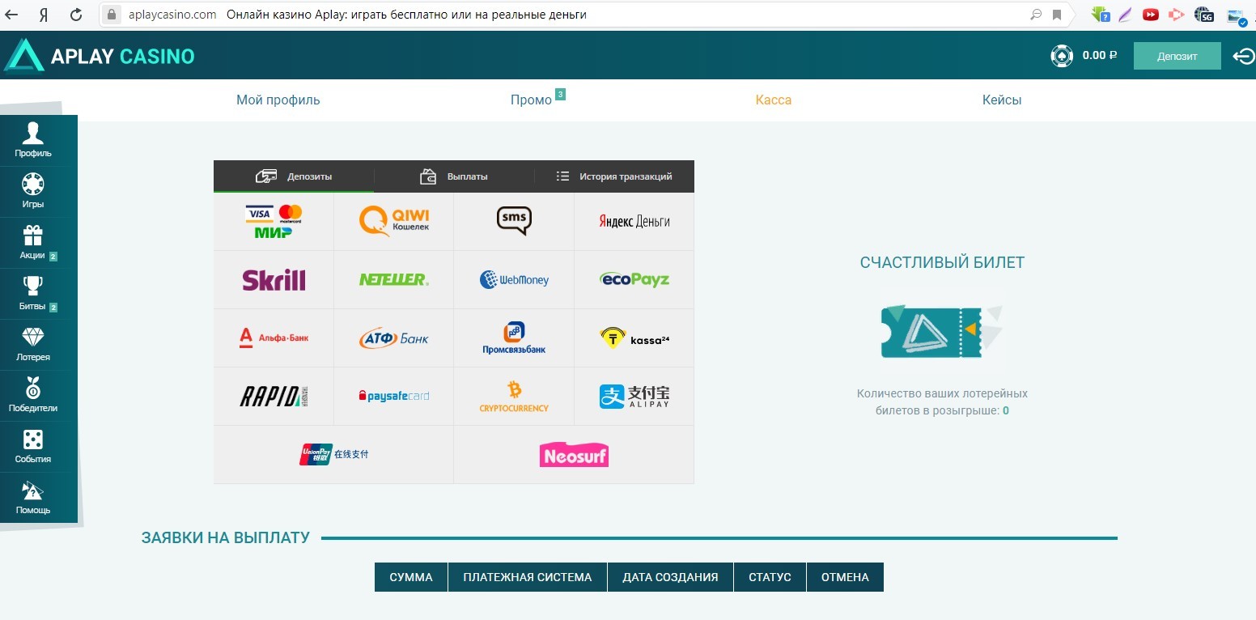Screen dimensions: 1256x620
Task: Open the Лотерея diamond icon in sidebar
Action: tap(33, 345)
